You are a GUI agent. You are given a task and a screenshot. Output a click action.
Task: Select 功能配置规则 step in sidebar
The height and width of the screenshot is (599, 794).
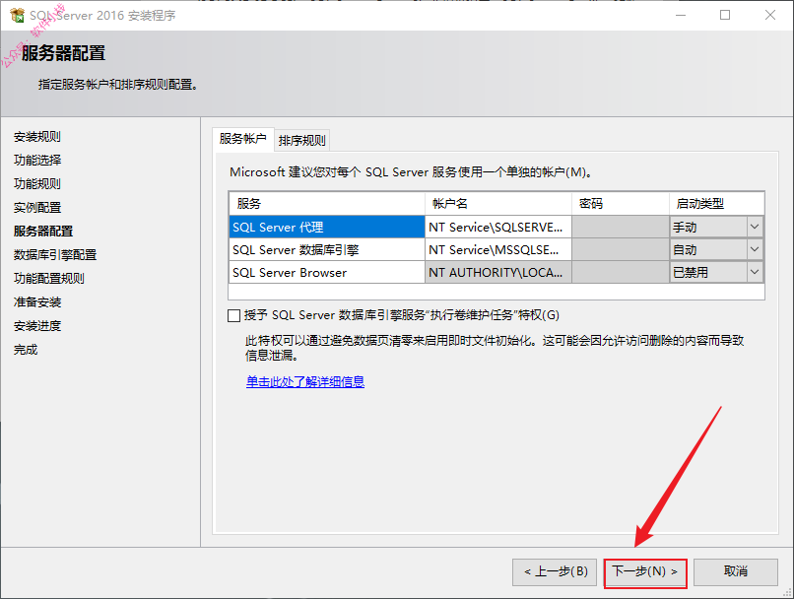49,279
